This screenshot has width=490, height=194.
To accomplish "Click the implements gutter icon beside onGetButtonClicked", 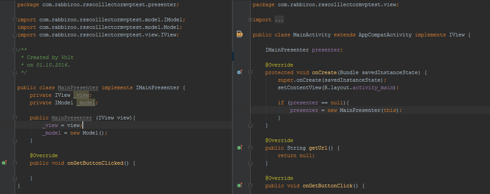I will click(x=4, y=163).
